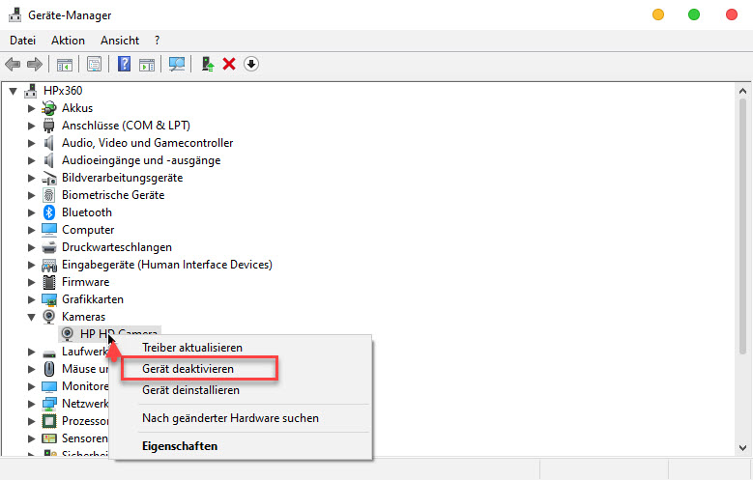Close the Geräte-Manager window
753x480 pixels.
(x=732, y=14)
